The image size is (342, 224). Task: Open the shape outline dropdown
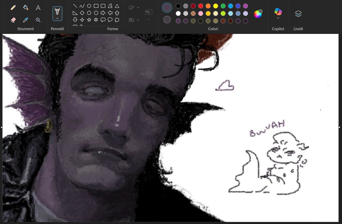[x=138, y=7]
